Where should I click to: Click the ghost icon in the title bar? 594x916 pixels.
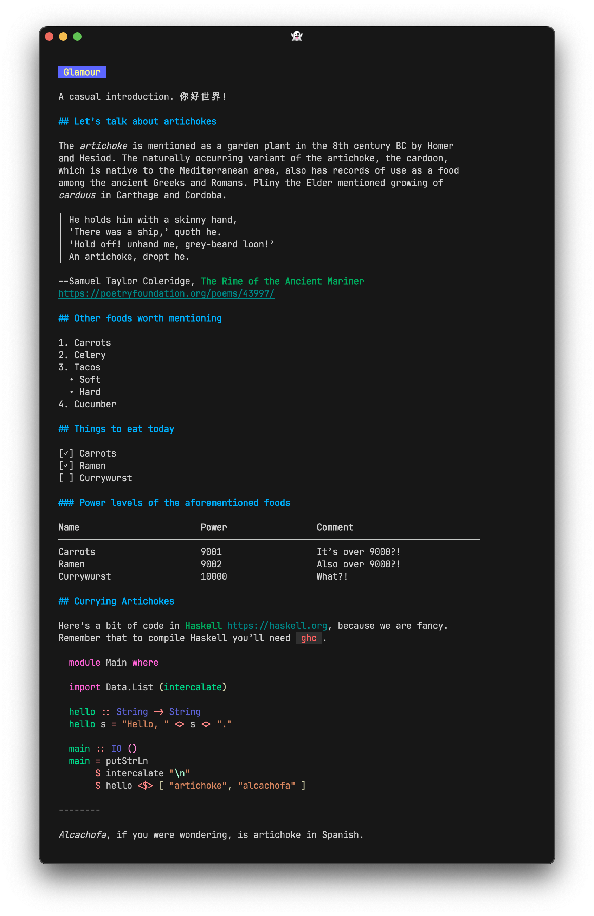tap(297, 36)
